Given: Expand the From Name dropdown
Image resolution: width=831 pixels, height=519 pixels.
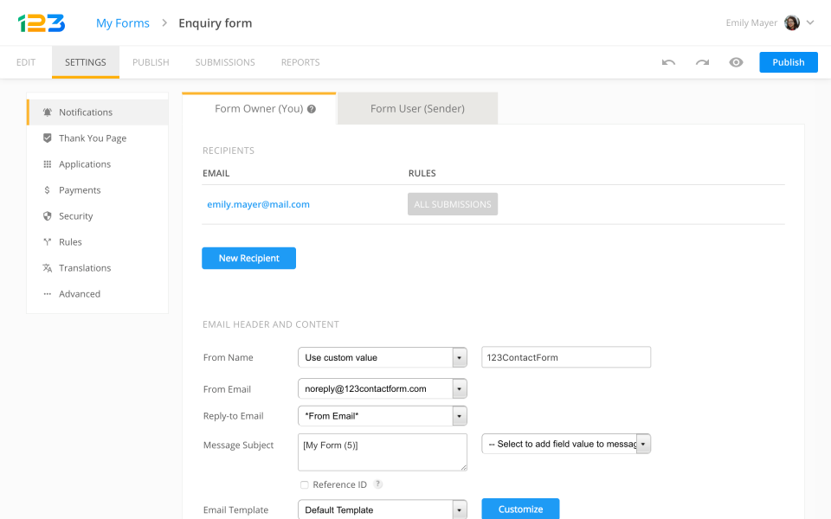Looking at the screenshot, I should (459, 357).
